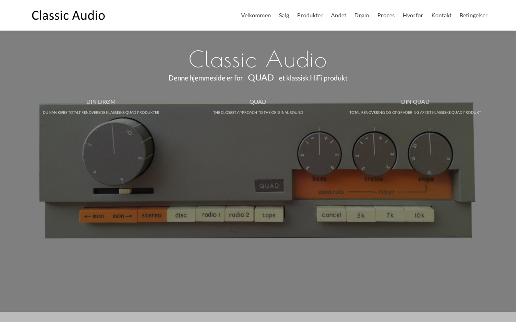
Task: View the Betingelser page
Action: tap(474, 15)
